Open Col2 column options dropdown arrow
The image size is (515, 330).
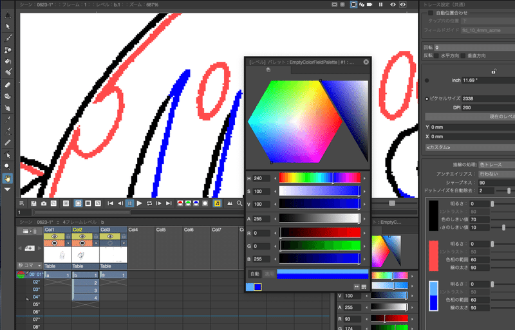point(96,243)
